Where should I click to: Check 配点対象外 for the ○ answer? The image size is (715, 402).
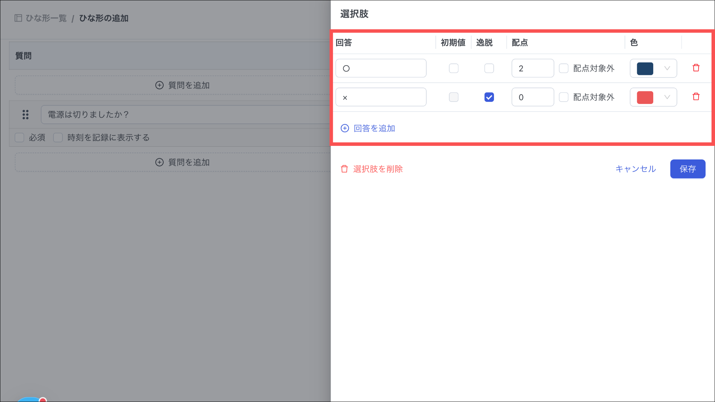click(x=563, y=68)
